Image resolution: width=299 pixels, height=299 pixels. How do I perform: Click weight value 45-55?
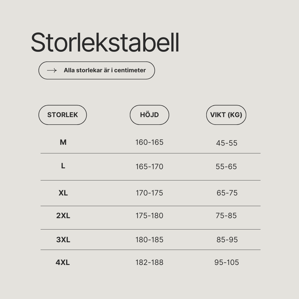(x=227, y=143)
